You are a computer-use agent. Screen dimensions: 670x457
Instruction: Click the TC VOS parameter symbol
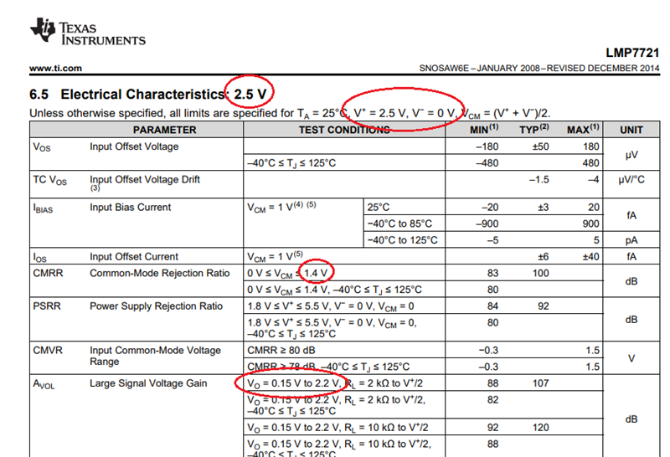tap(50, 180)
